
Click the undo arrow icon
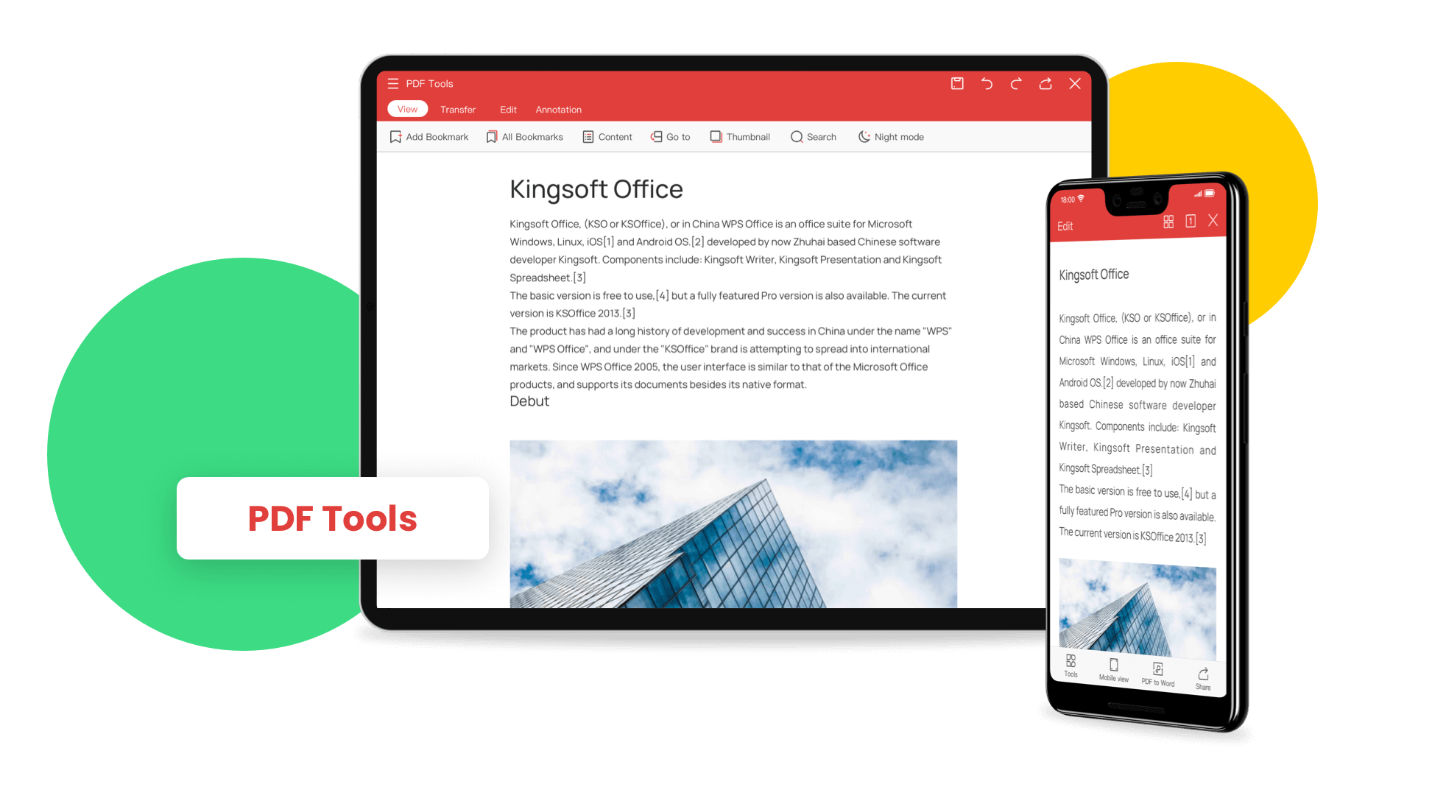[988, 82]
